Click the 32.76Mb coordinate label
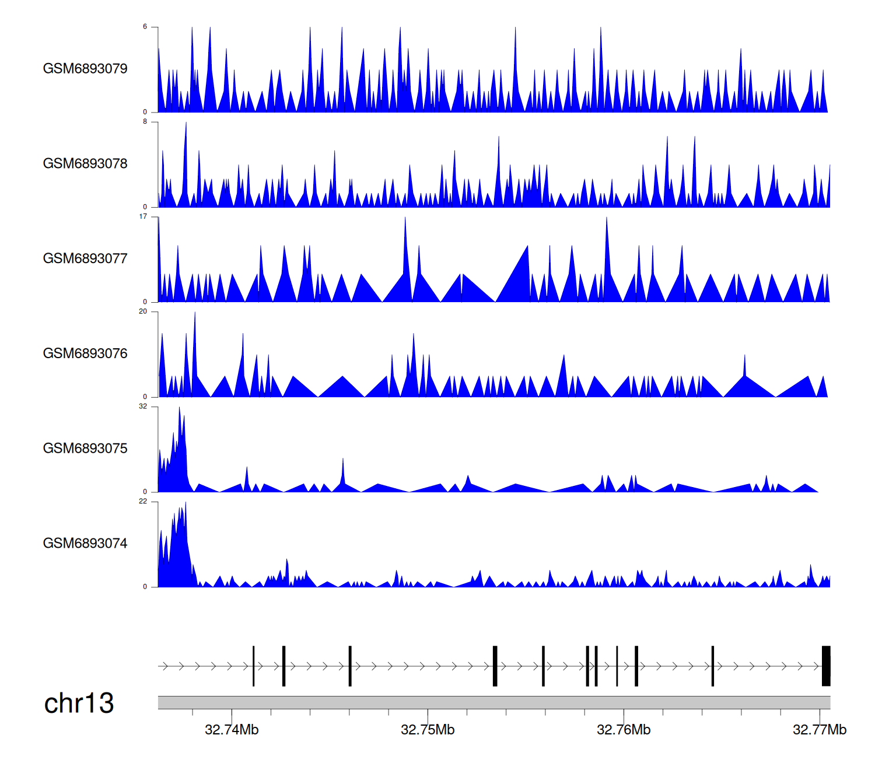 [x=624, y=730]
